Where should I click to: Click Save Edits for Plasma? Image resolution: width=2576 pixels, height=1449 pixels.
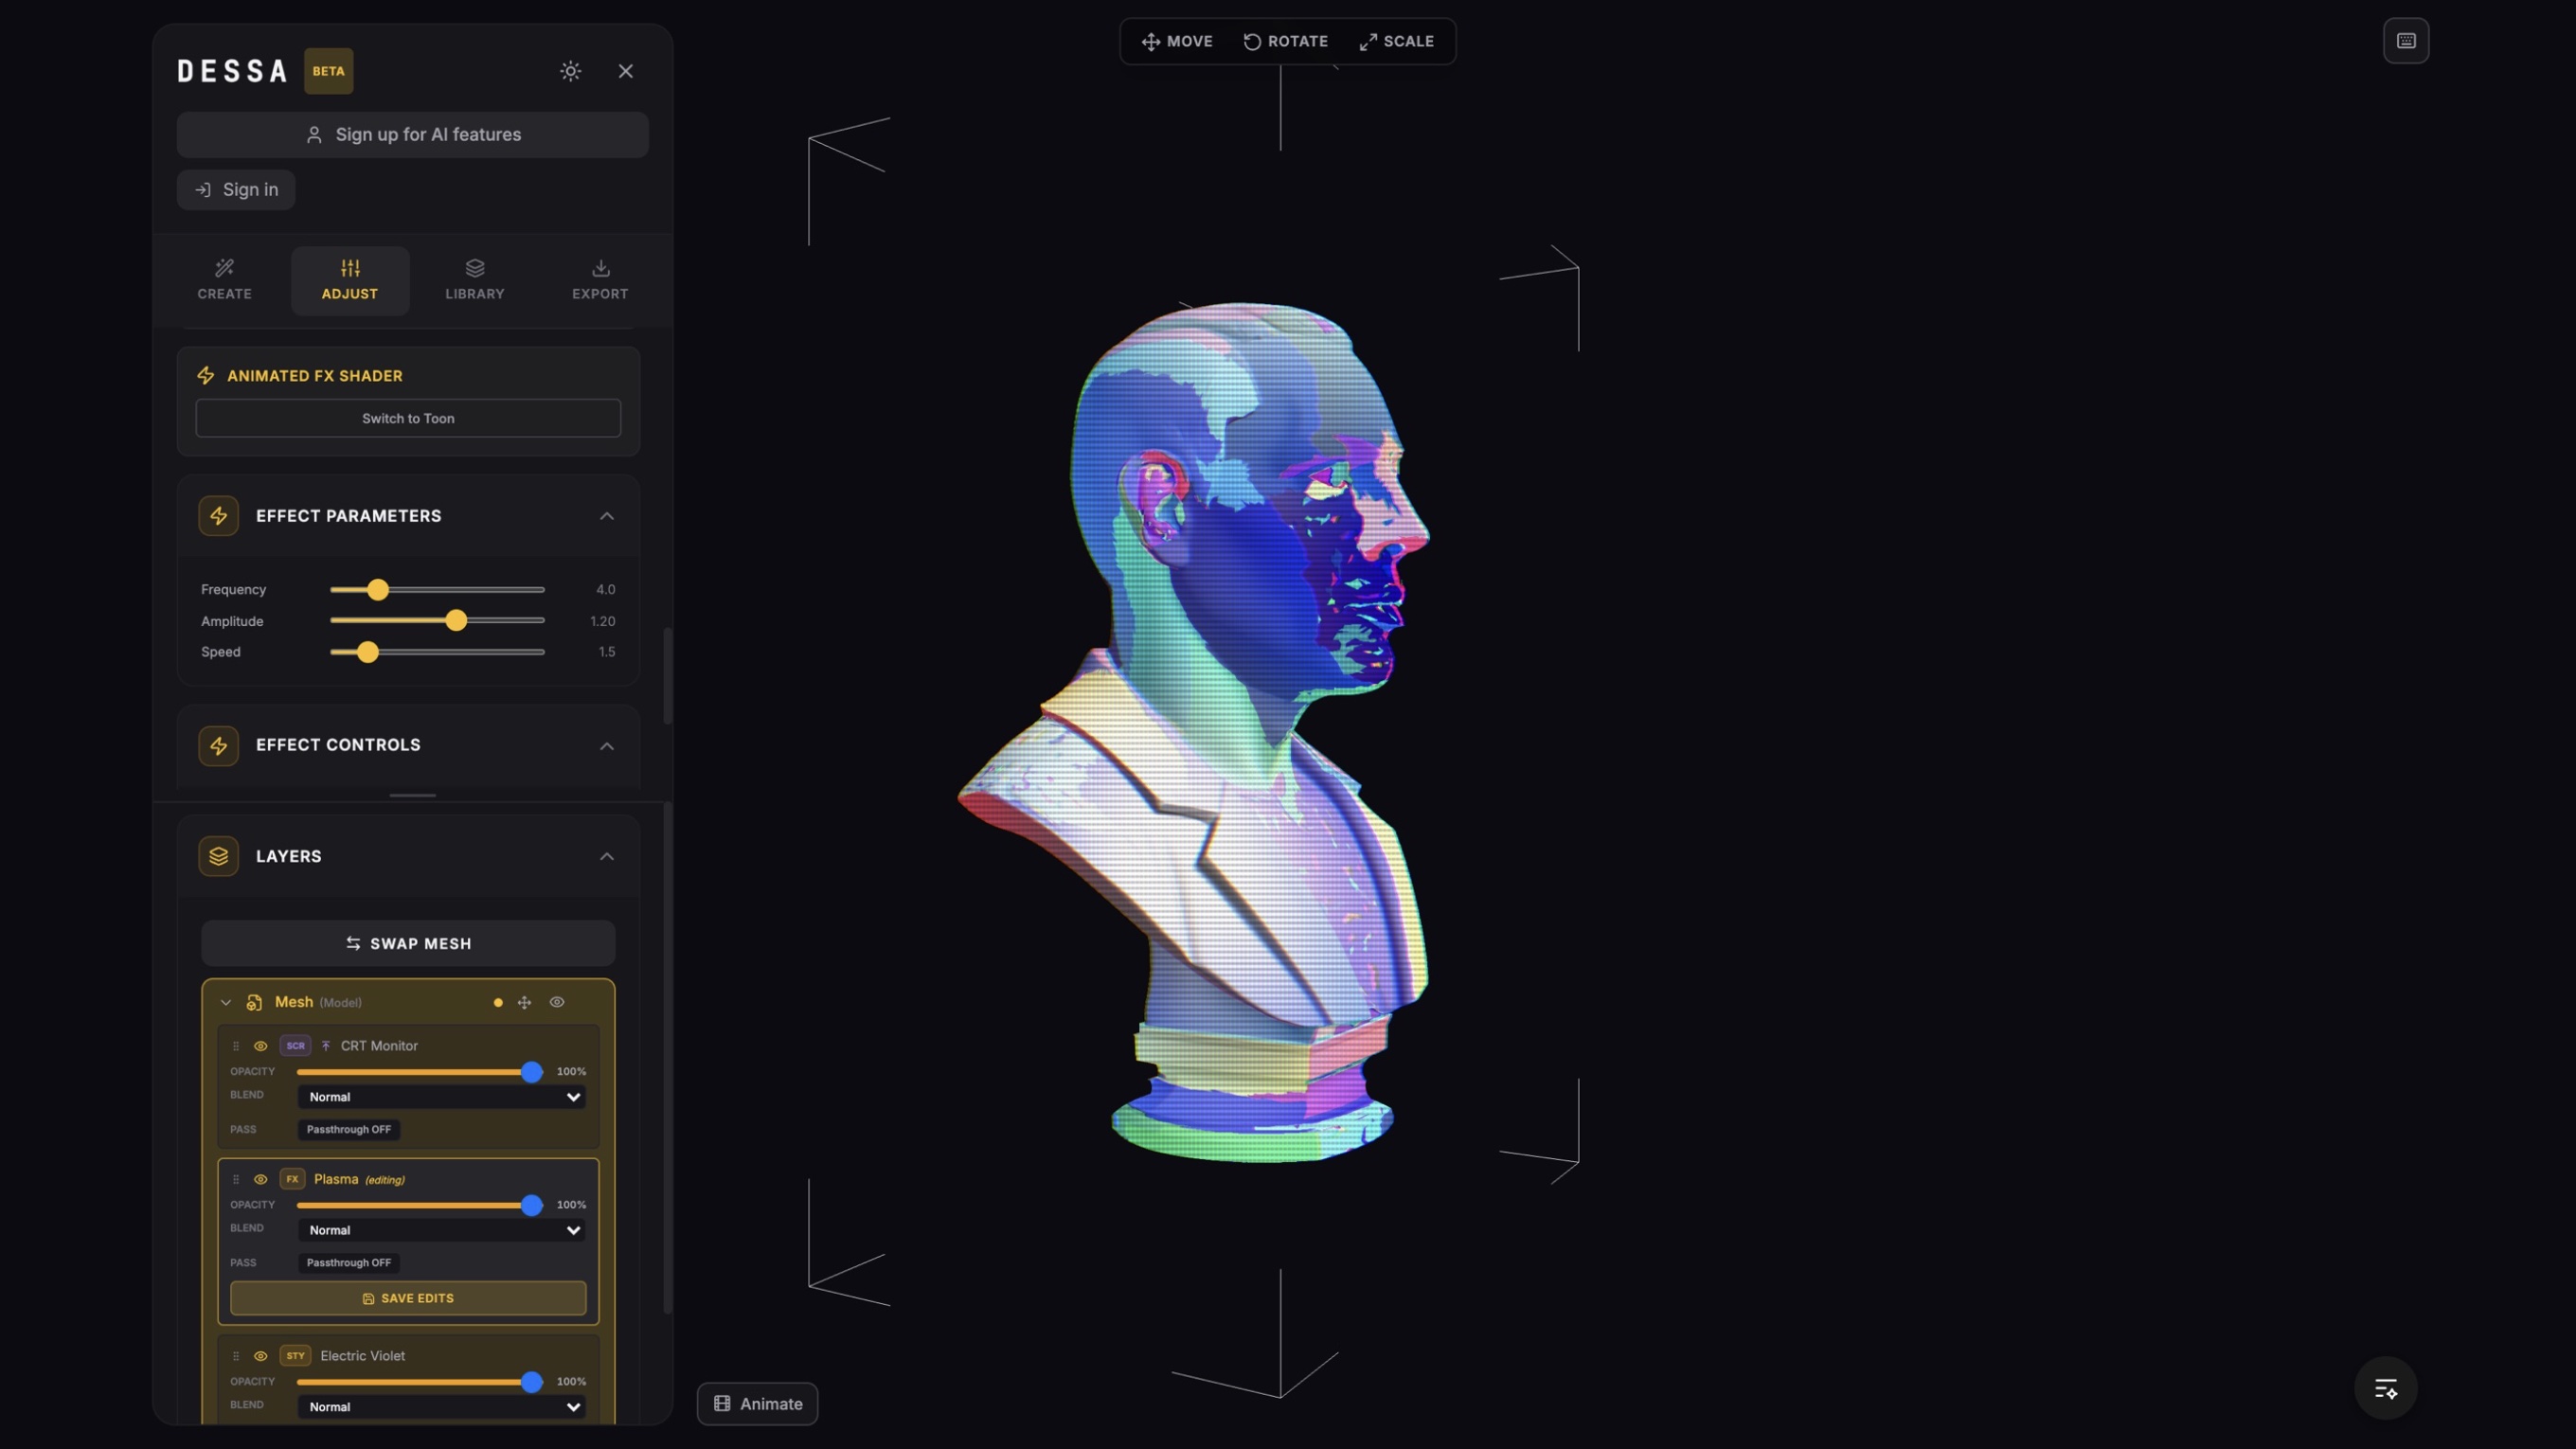[x=408, y=1299]
